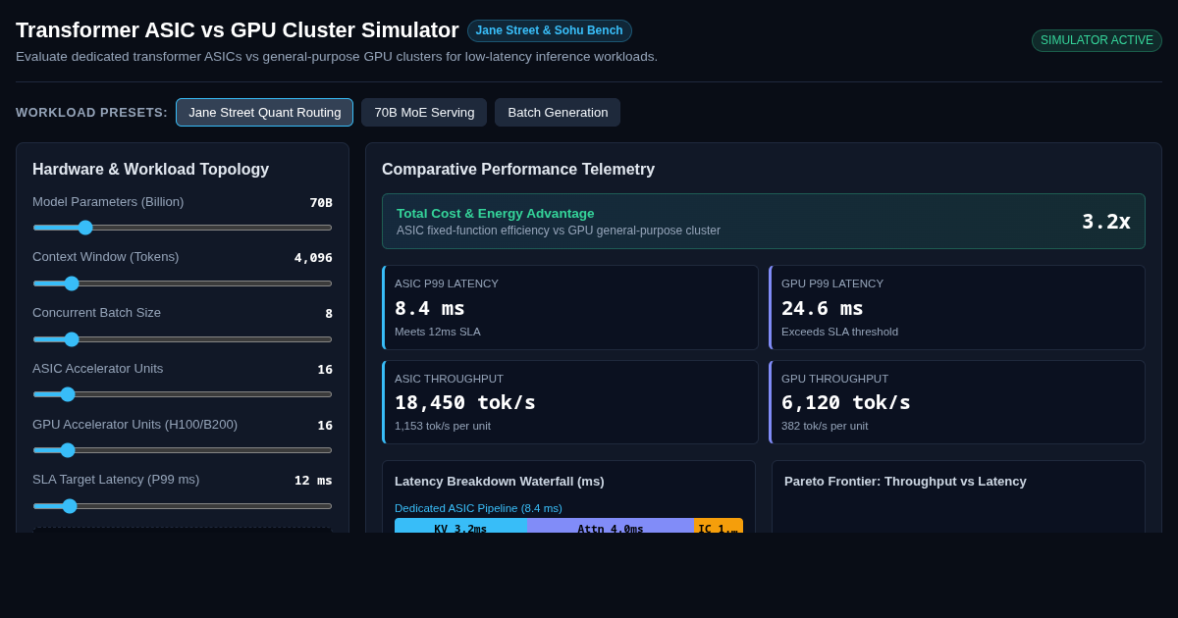Click the KV 3.2ms waterfall segment
The image size is (1178, 618).
coord(460,526)
